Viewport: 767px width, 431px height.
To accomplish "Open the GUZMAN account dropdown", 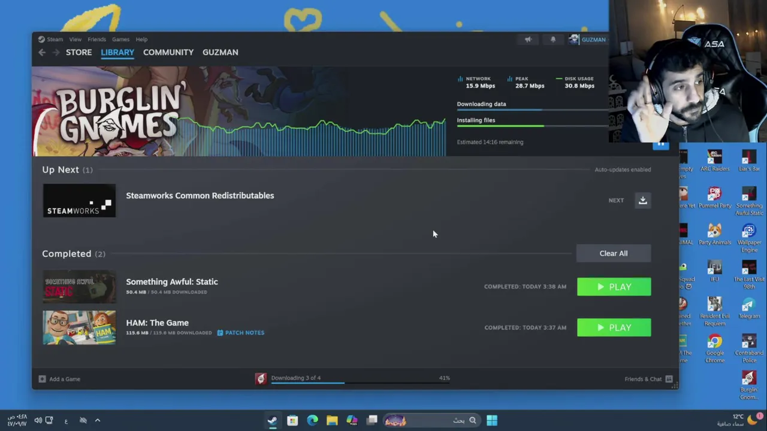I will (x=588, y=40).
